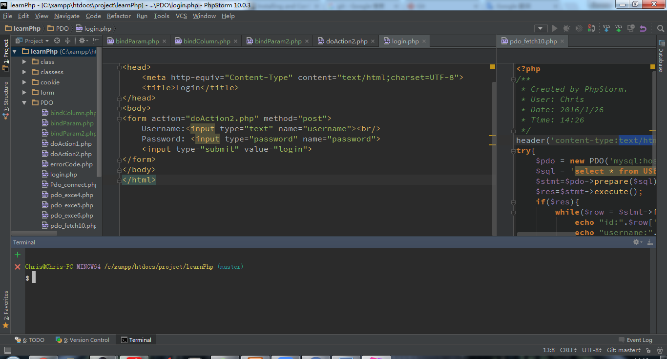Expand the cookie folder
Image resolution: width=667 pixels, height=359 pixels.
24,82
